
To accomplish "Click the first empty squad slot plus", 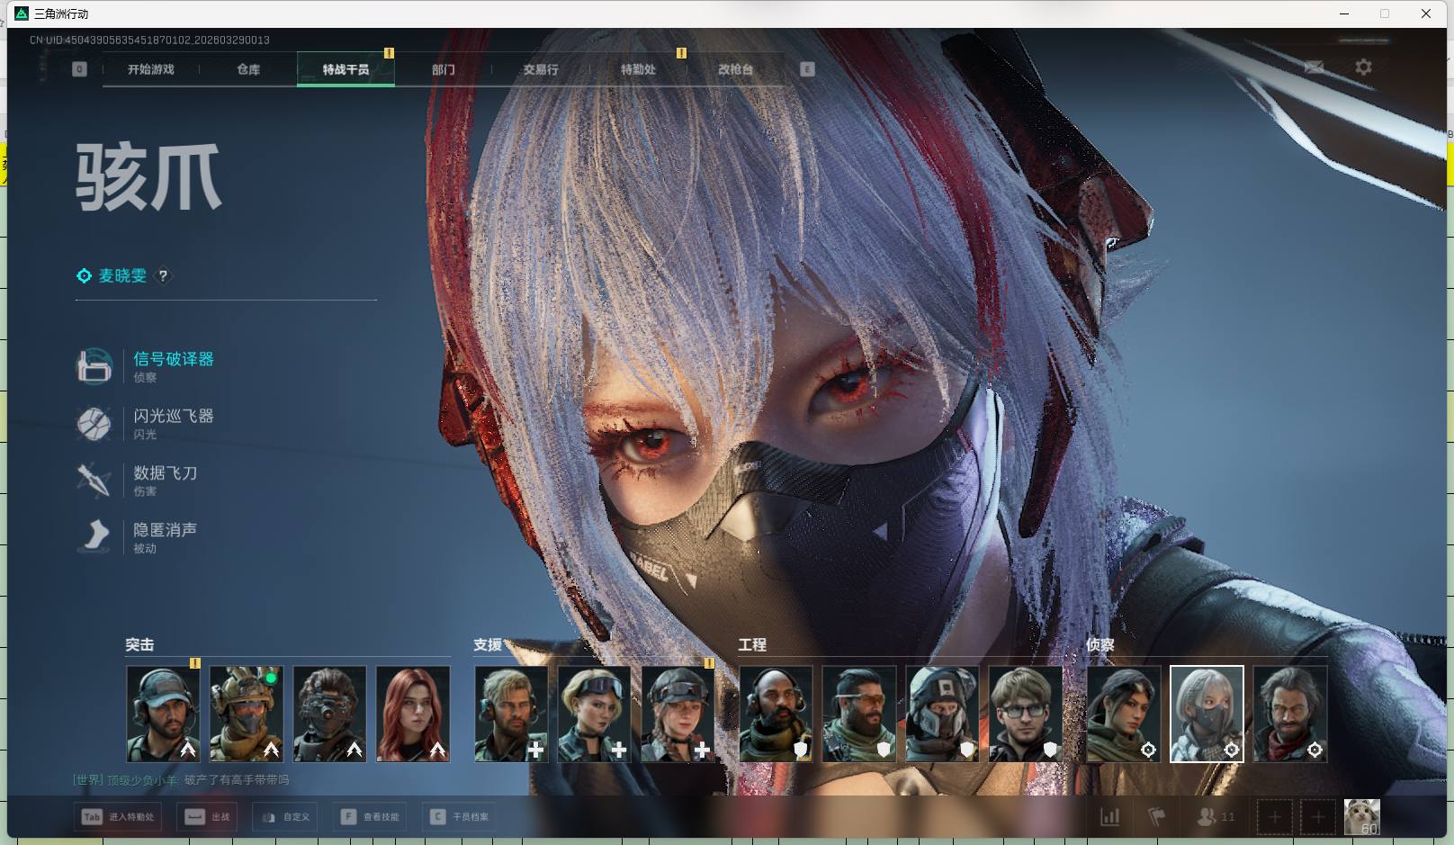I will coord(1274,817).
